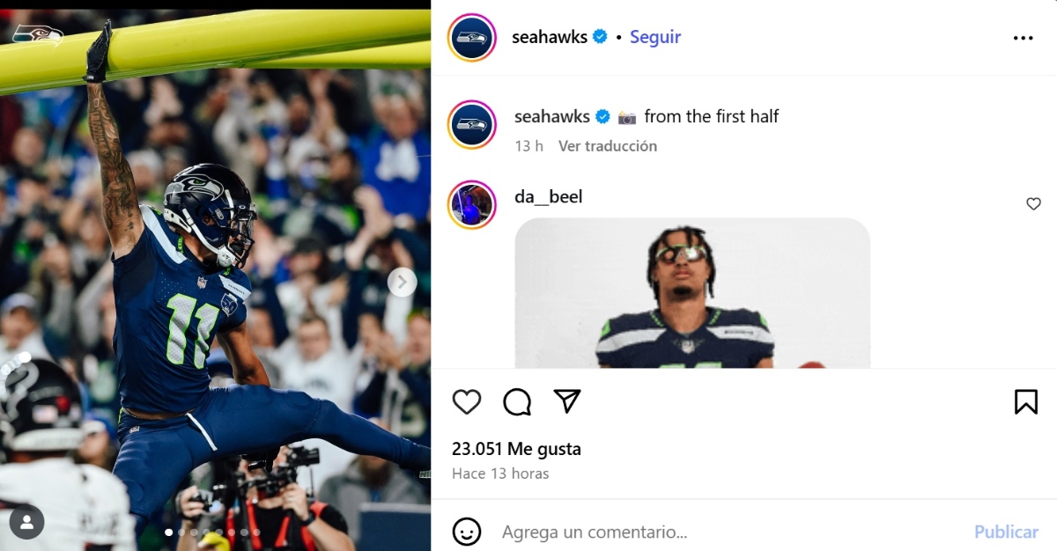Click the Seguir follow link
The image size is (1057, 551).
click(x=655, y=37)
